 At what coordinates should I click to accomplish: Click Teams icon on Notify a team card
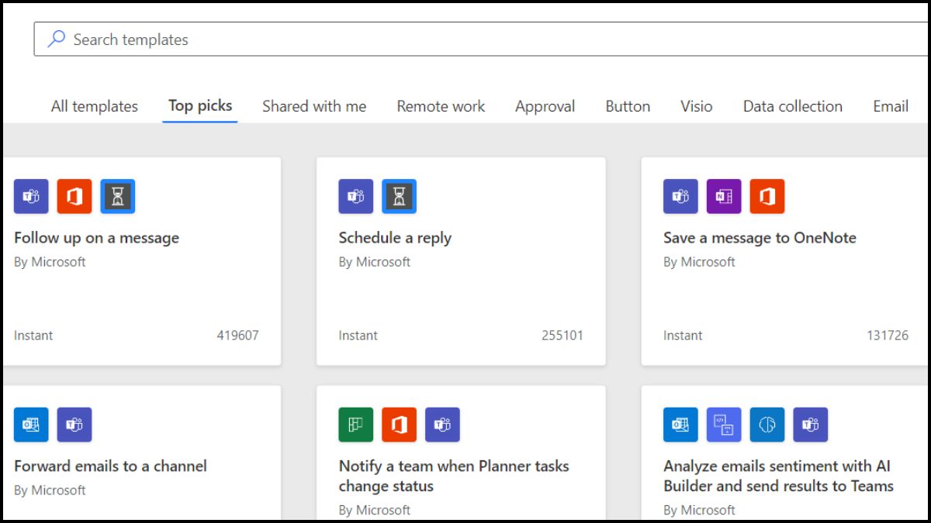tap(443, 425)
